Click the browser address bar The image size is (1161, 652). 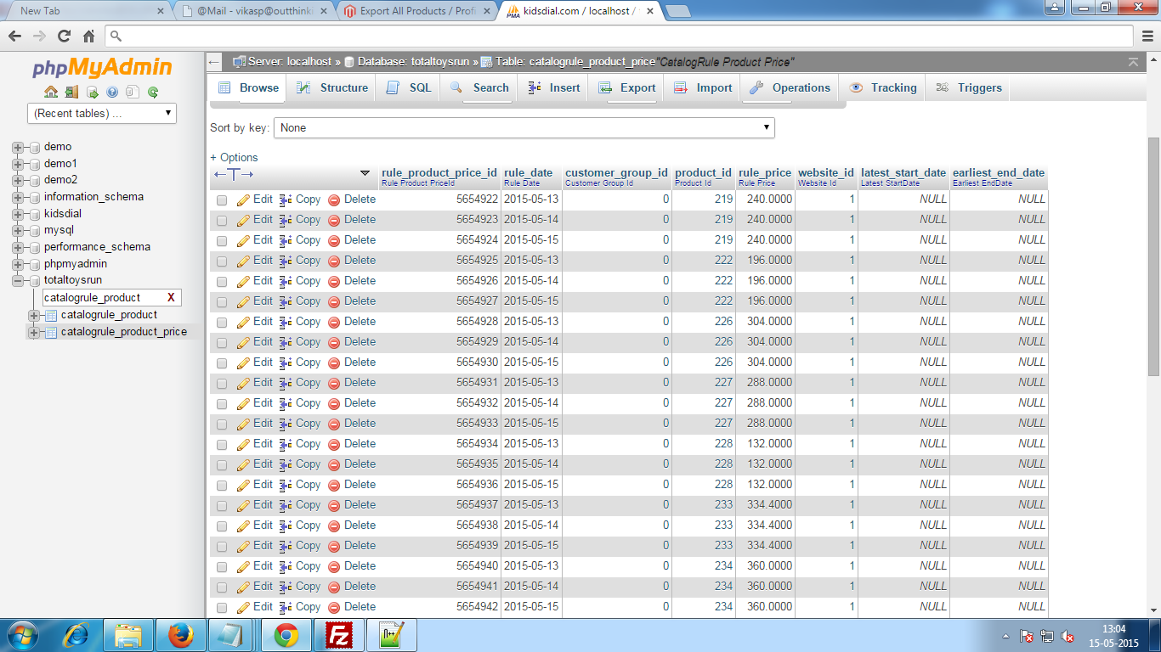coord(620,37)
